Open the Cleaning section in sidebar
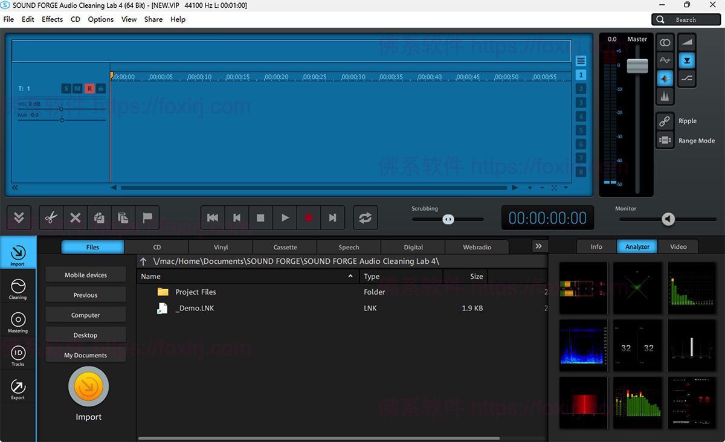Image resolution: width=725 pixels, height=442 pixels. tap(18, 289)
